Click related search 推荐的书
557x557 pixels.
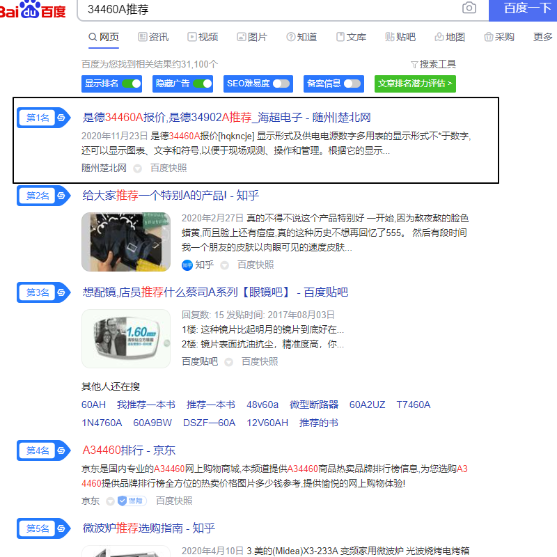(318, 423)
